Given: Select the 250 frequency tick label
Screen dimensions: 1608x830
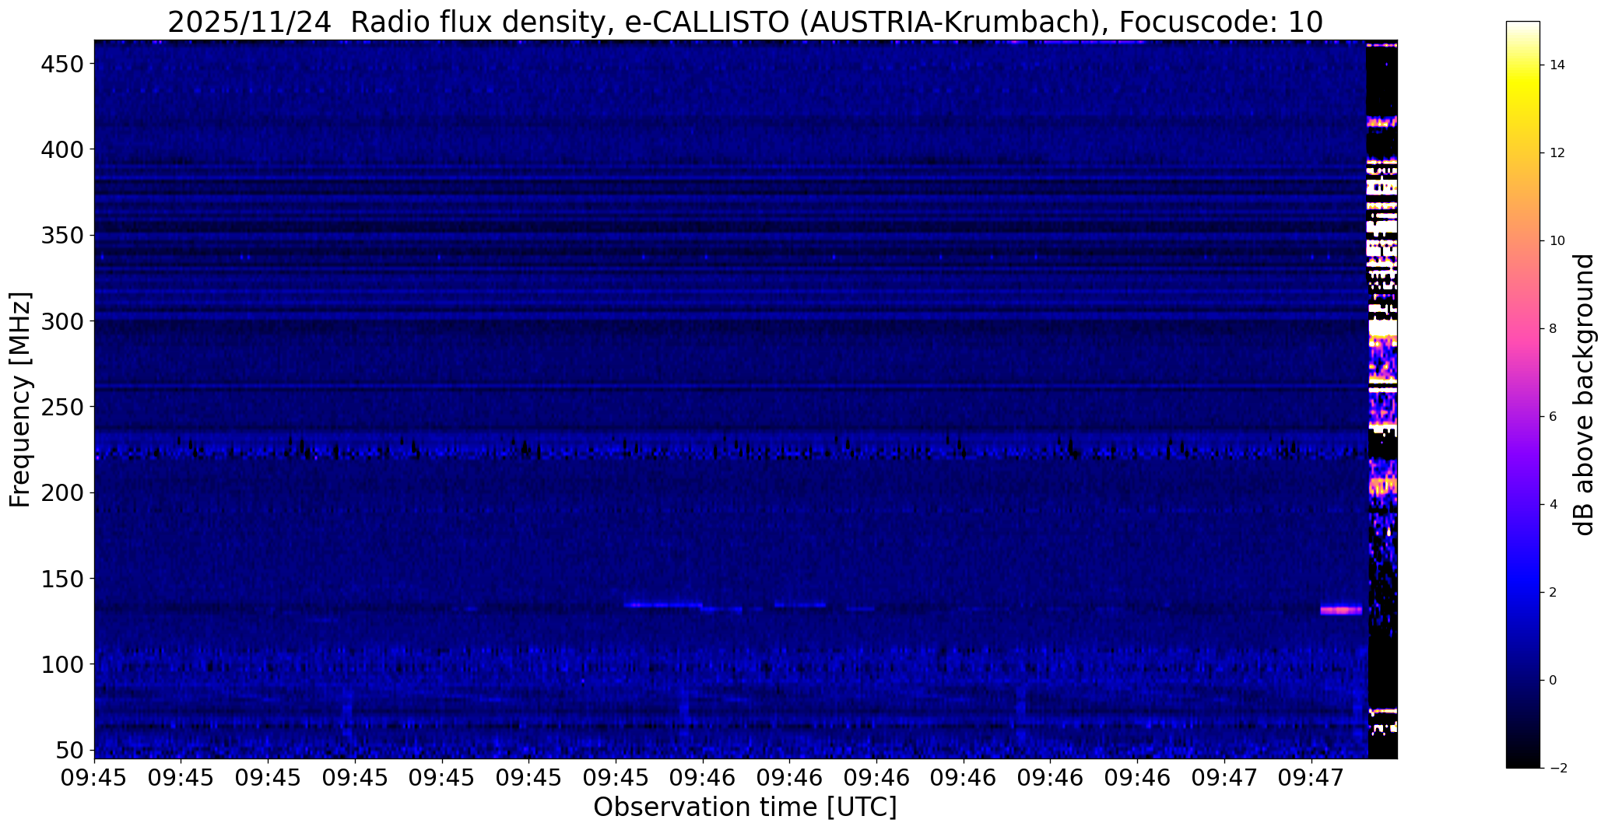Looking at the screenshot, I should 61,407.
